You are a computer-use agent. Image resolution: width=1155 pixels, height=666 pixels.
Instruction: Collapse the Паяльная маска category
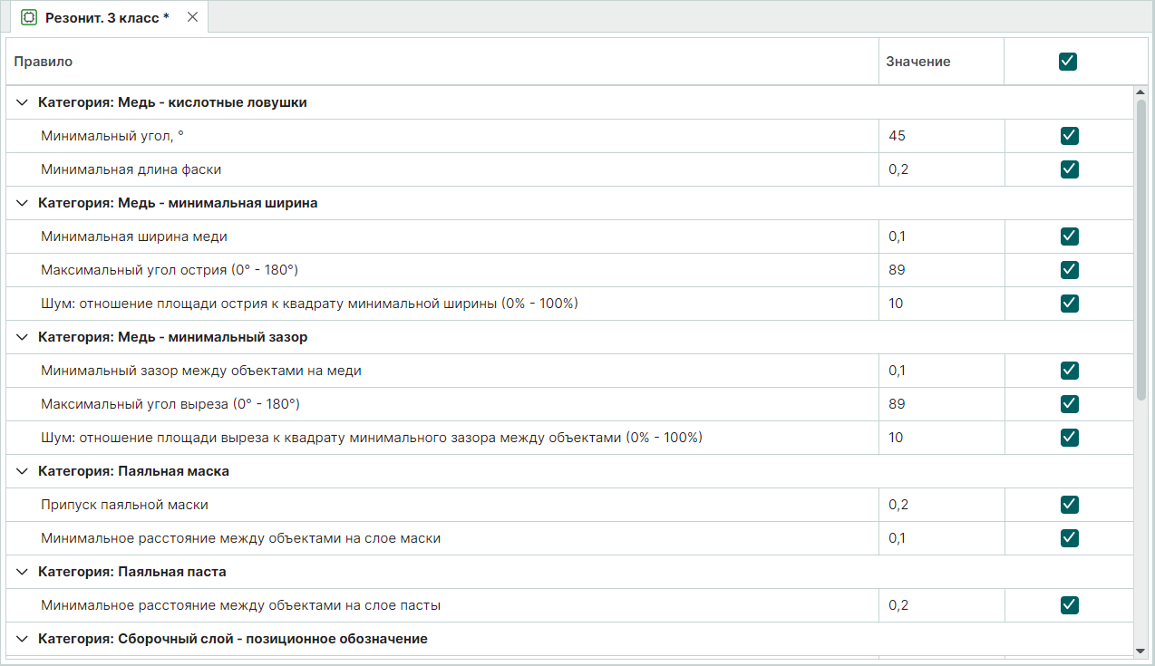point(23,471)
